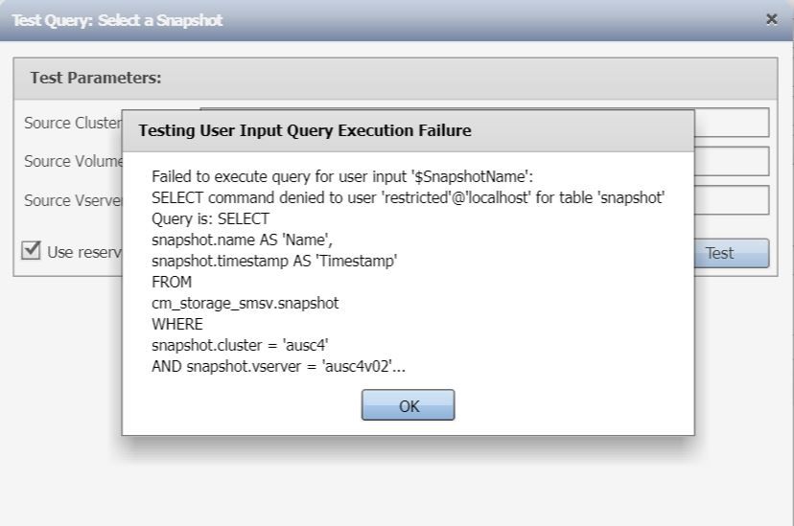Screen dimensions: 794x526
Task: Click OK in the failure dialog
Action: point(408,405)
